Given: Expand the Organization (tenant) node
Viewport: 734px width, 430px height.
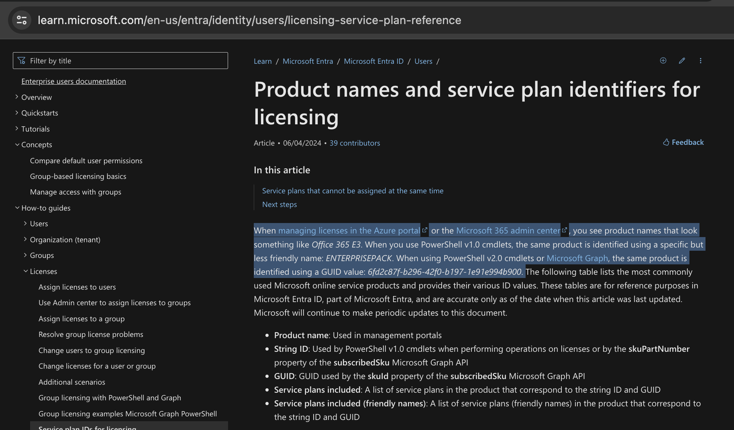Looking at the screenshot, I should coord(26,239).
